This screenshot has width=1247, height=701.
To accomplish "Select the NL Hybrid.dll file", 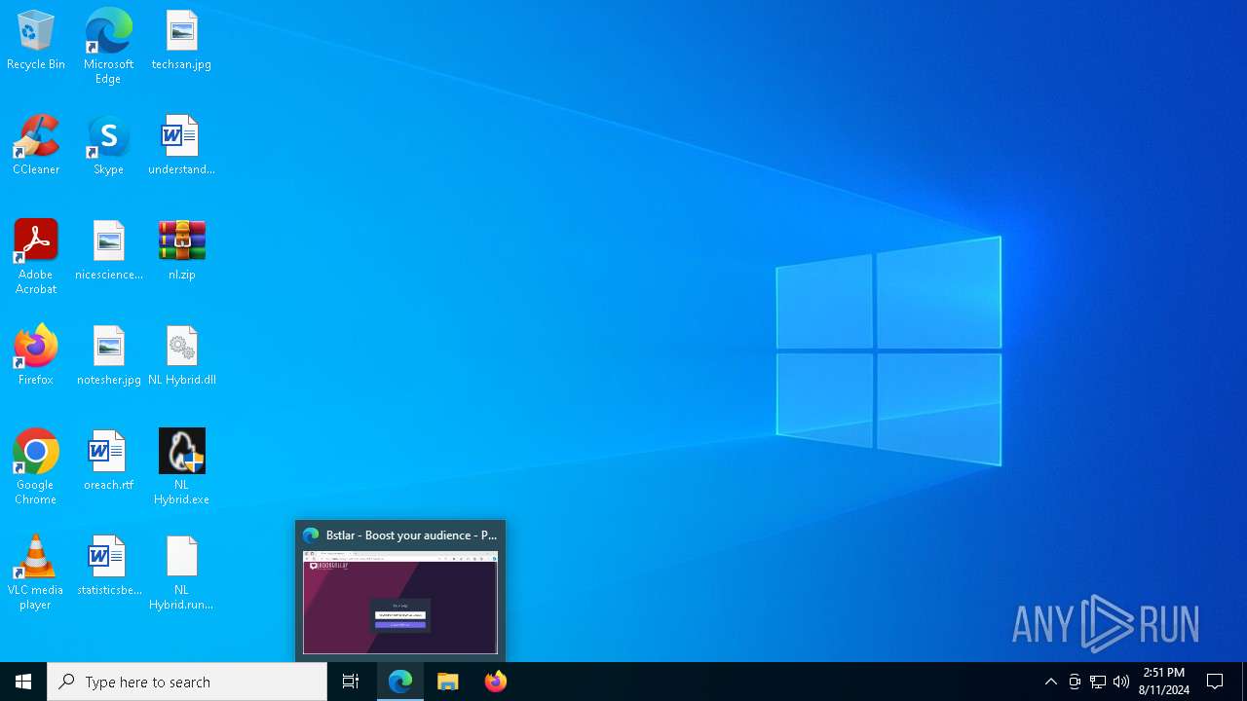I will pos(181,356).
